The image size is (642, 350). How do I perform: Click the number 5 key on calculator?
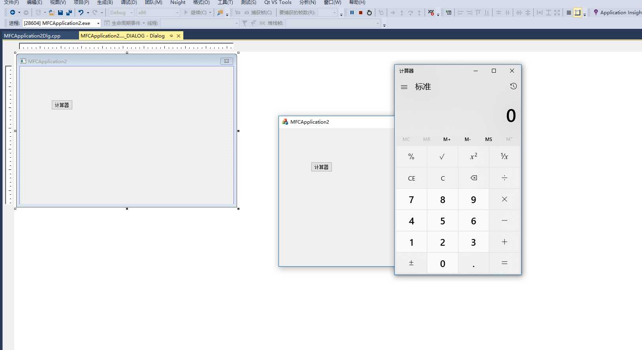pos(442,220)
